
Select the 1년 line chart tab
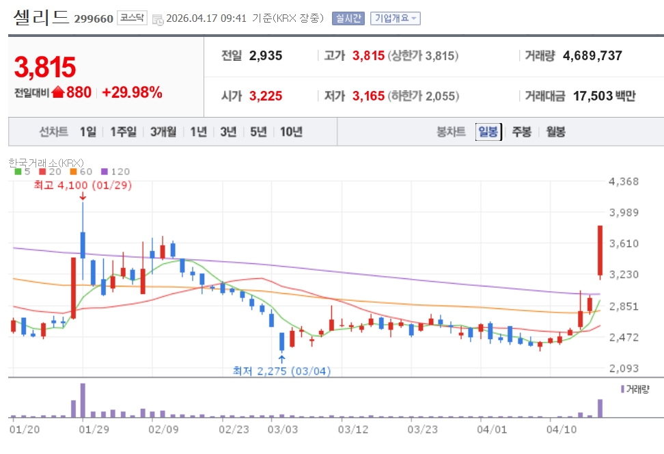coord(198,132)
